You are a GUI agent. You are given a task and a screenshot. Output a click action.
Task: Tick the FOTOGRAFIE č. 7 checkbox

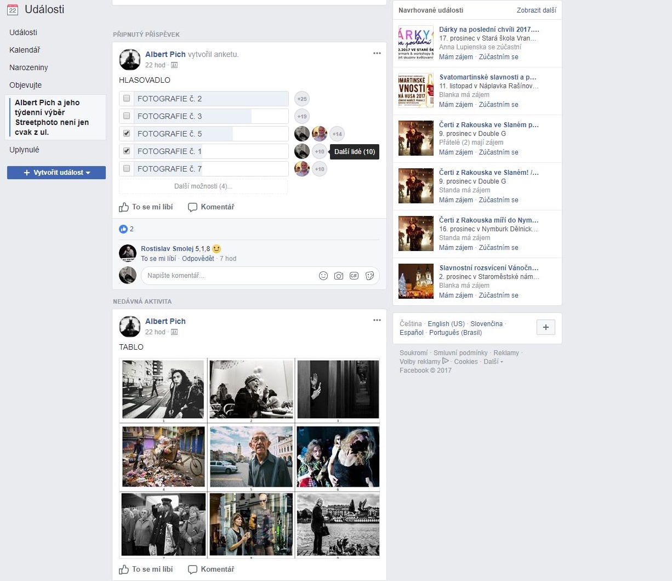click(x=127, y=169)
